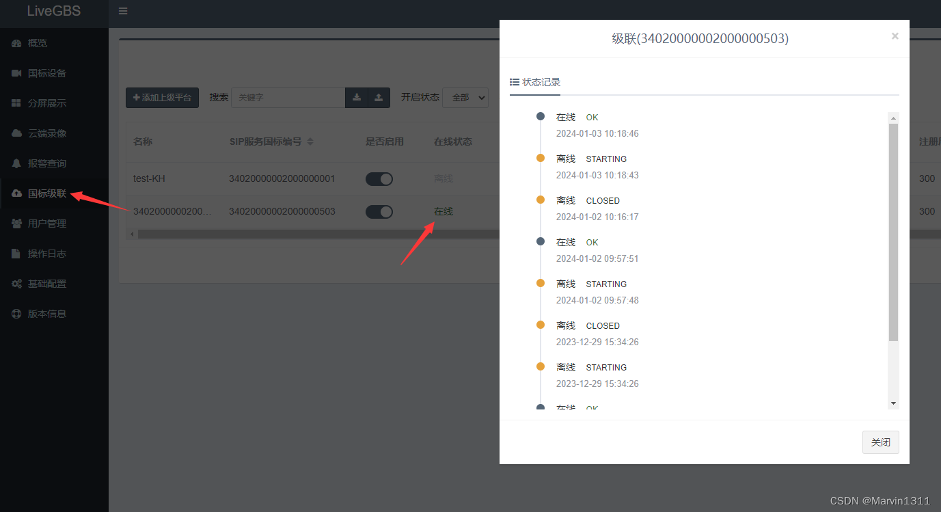Click the download/import icon button beside search
The width and height of the screenshot is (941, 512).
(x=357, y=98)
